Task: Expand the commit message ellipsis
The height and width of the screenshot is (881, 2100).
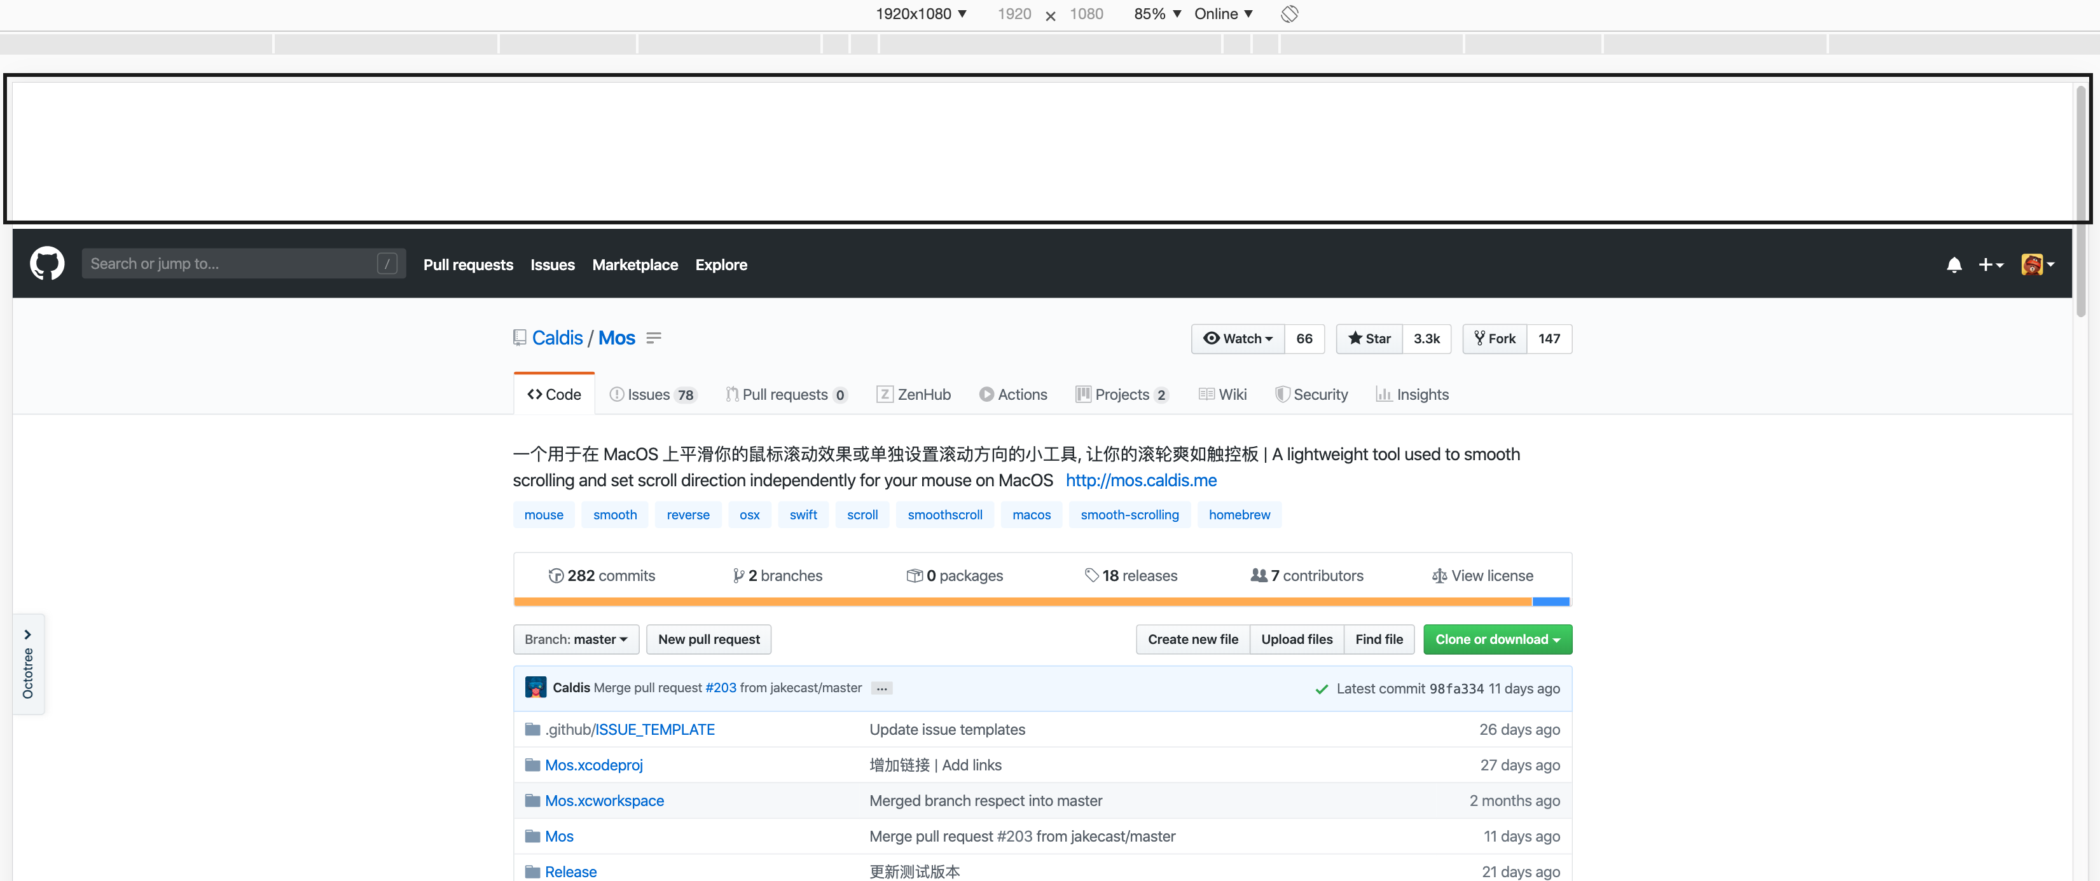Action: click(880, 688)
